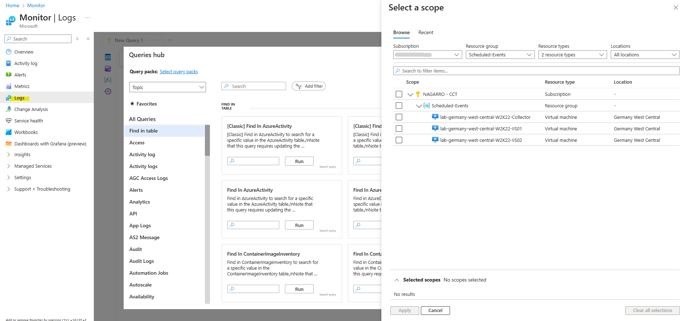This screenshot has width=684, height=321.
Task: Open the Functions fx icon
Action: [108, 80]
